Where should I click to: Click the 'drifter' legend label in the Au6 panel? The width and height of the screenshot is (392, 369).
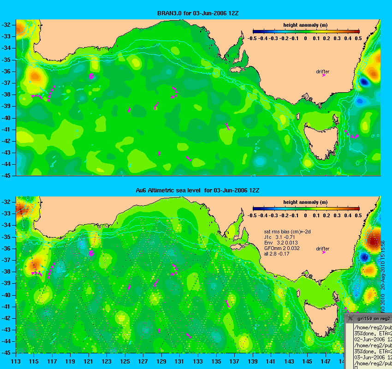point(322,249)
